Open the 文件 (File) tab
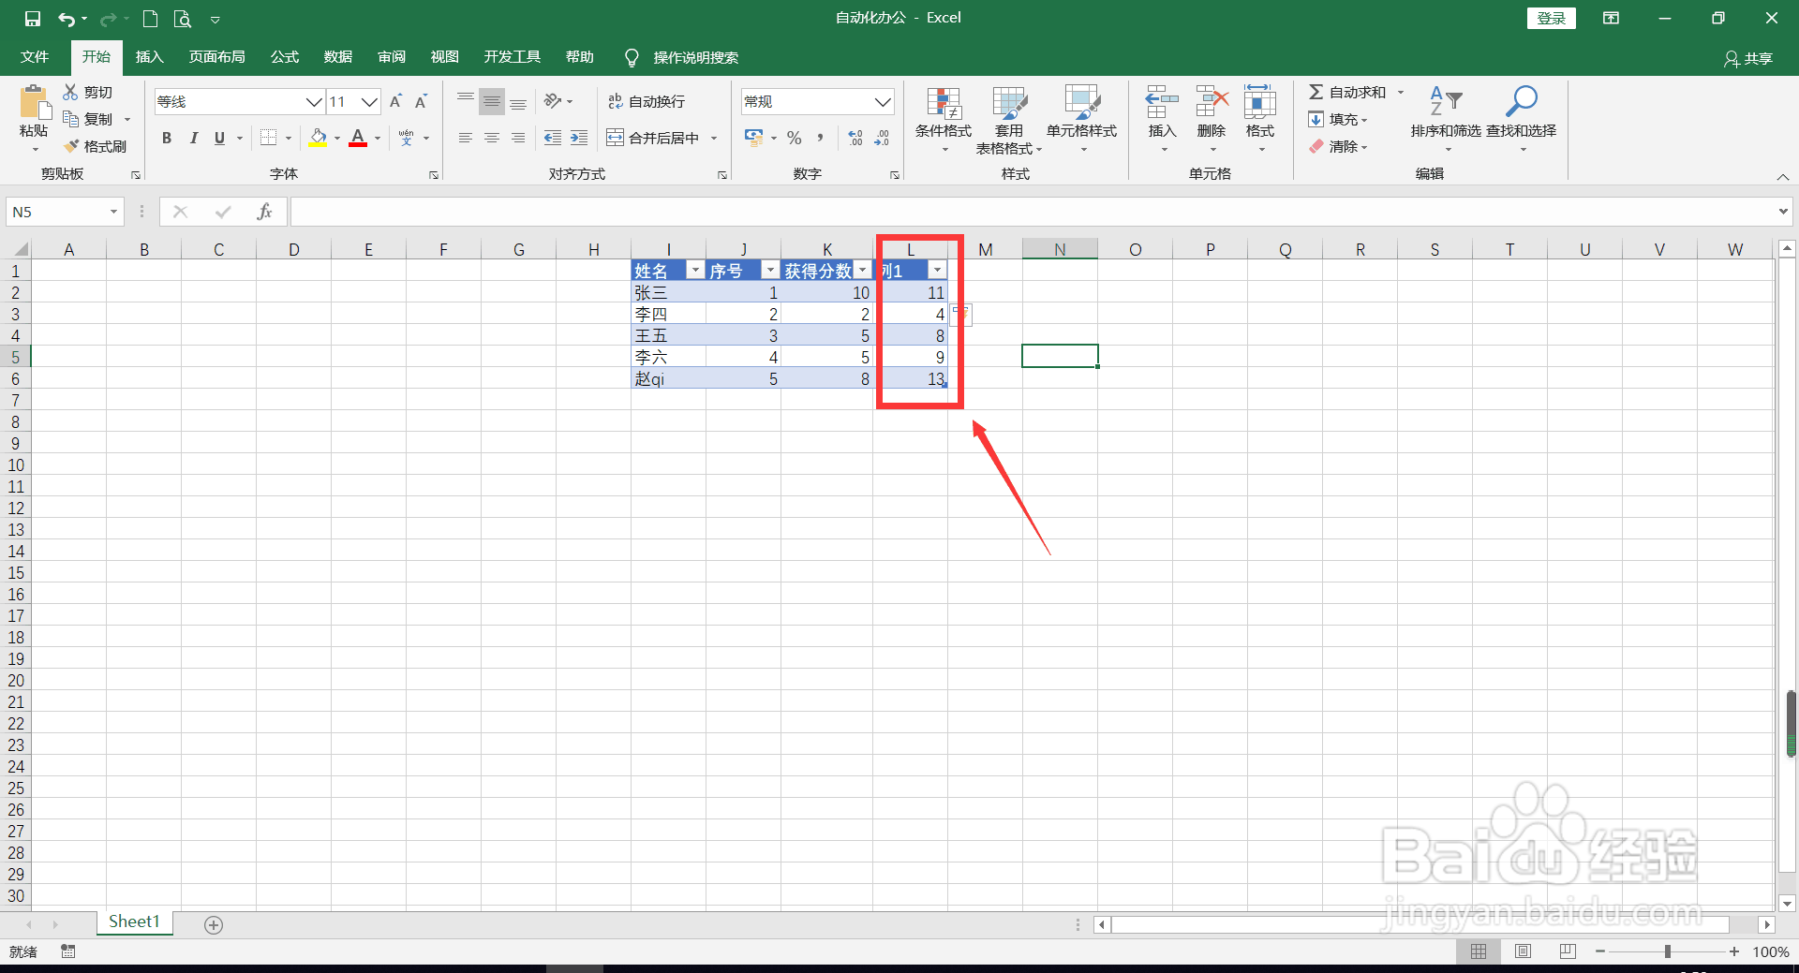The image size is (1799, 973). [x=35, y=57]
